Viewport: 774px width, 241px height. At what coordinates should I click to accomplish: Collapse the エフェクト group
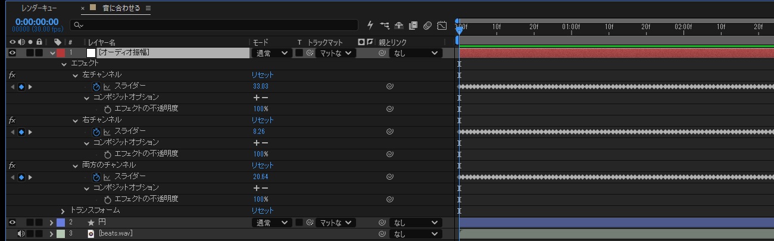point(64,64)
